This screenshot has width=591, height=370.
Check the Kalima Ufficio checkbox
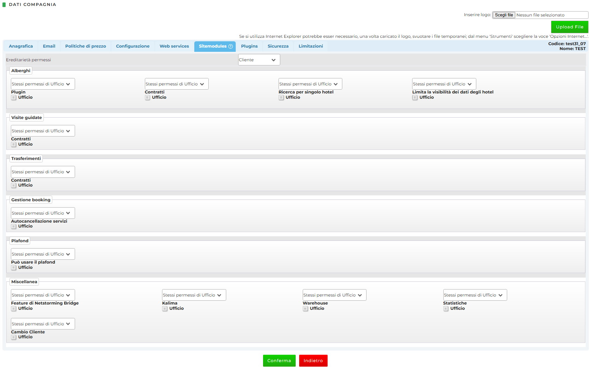165,309
